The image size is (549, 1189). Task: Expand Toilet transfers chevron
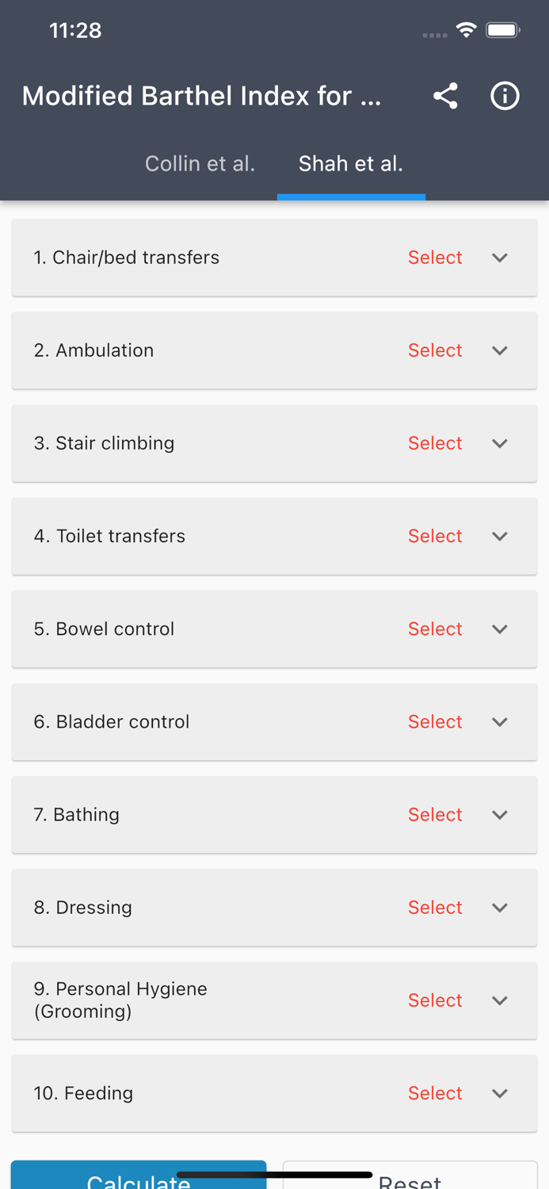500,536
